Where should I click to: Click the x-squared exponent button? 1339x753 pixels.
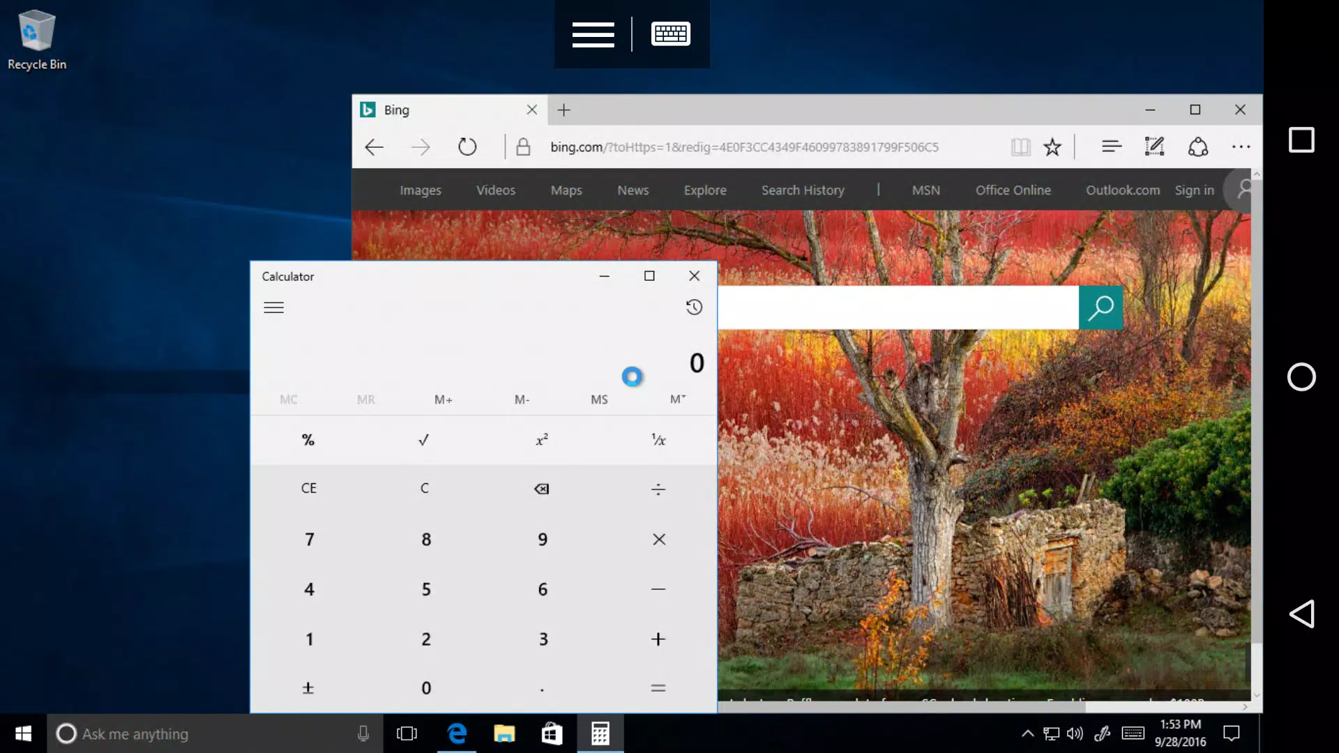(x=542, y=439)
